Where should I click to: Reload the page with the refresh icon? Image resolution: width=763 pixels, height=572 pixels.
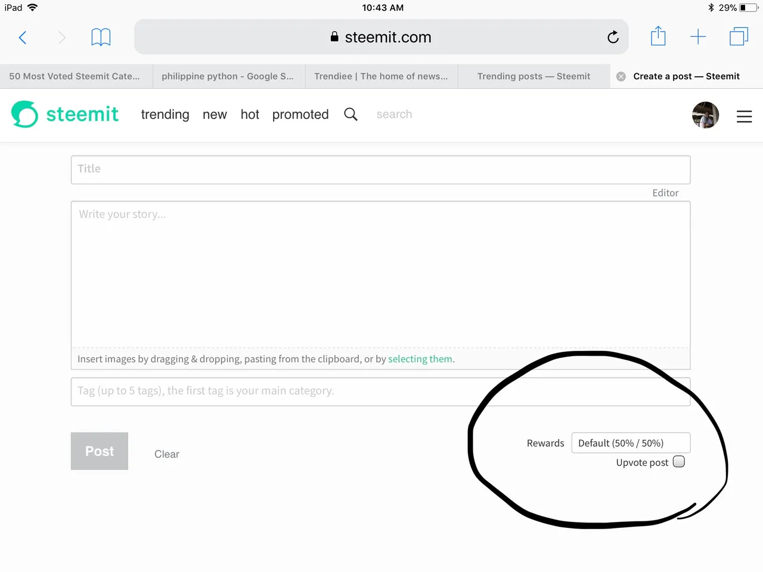click(613, 37)
